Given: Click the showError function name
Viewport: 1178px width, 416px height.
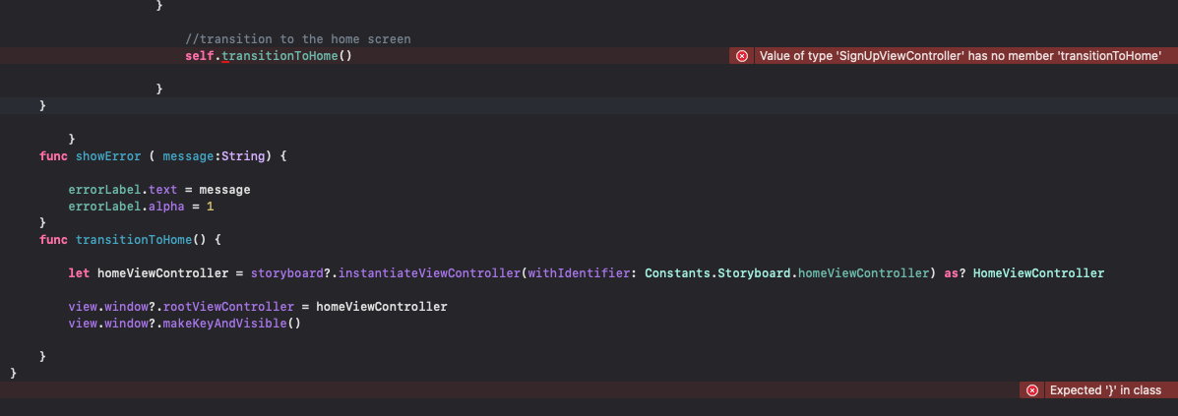Looking at the screenshot, I should click(108, 156).
